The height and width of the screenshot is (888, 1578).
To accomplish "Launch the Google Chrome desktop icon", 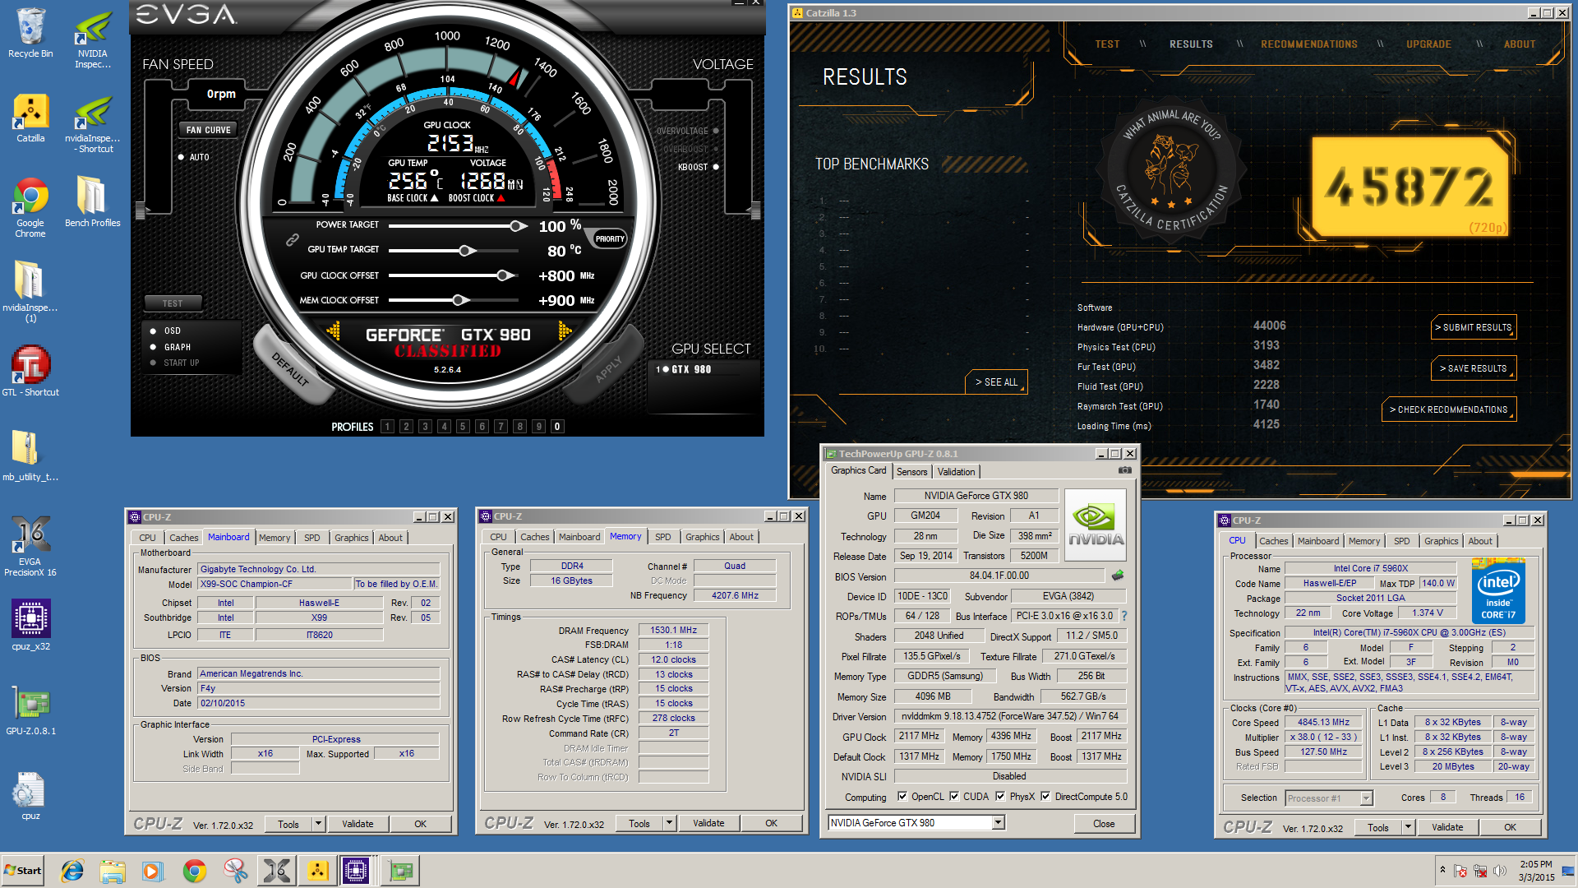I will (30, 207).
